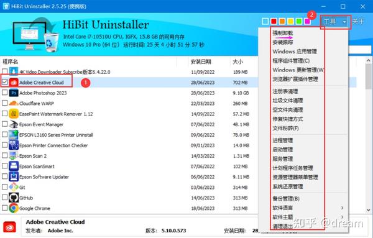
Task: Click the 4K Video Downloader program icon
Action: point(14,71)
